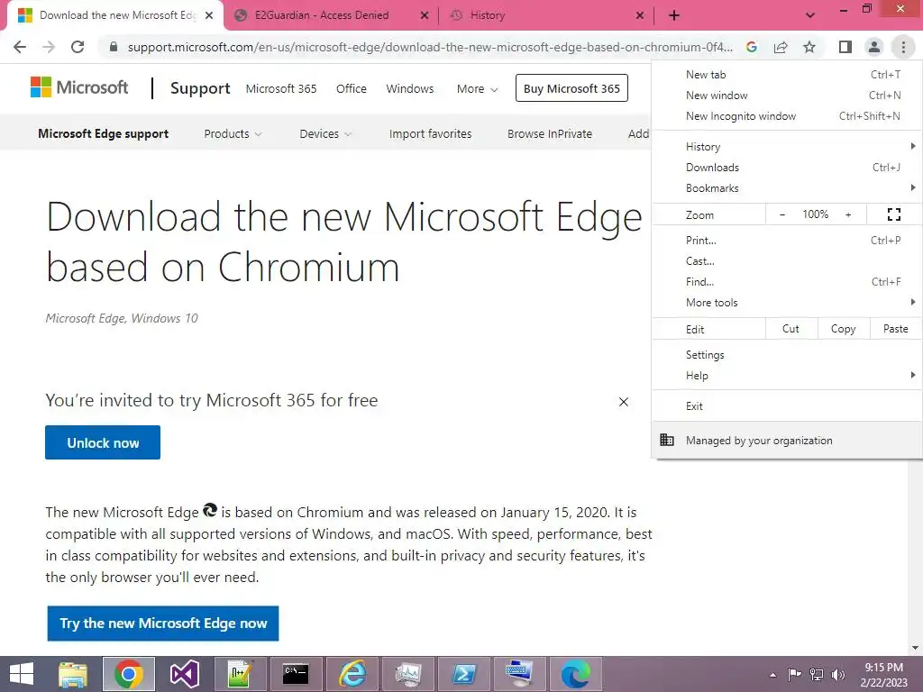The image size is (923, 692).
Task: Open the tab search chevron
Action: pos(810,15)
